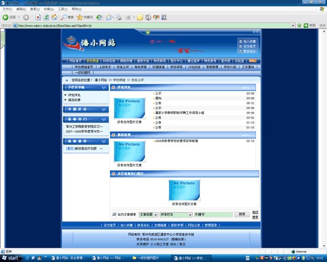This screenshot has width=327, height=262.
Task: Click the 校务公开 sub-nav link
Action: tap(123, 67)
